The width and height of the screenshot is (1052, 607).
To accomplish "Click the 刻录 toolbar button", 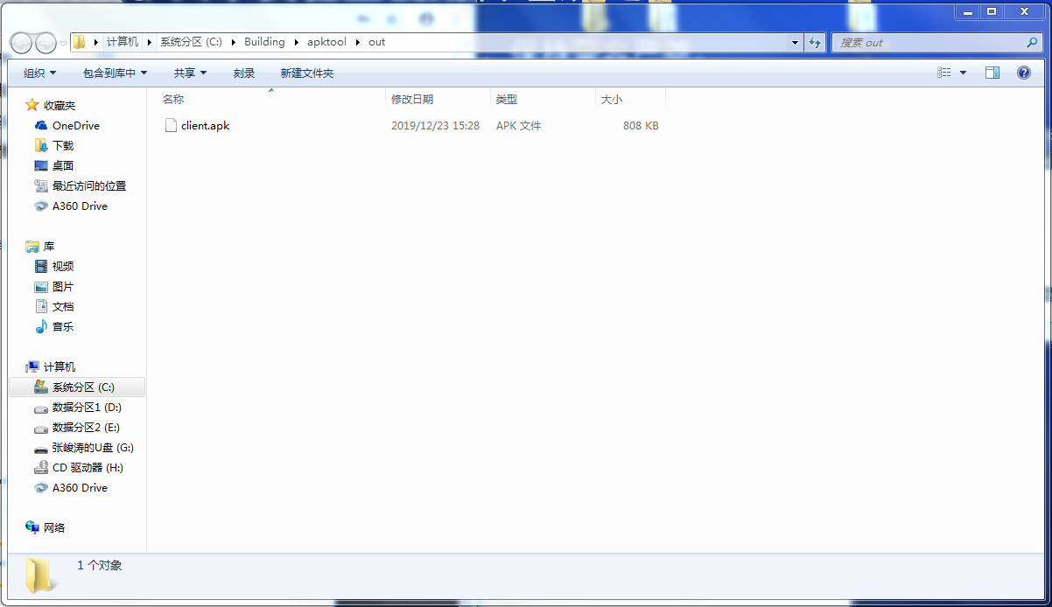I will pyautogui.click(x=244, y=73).
